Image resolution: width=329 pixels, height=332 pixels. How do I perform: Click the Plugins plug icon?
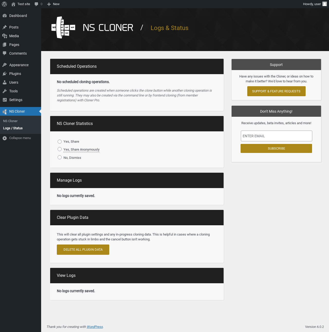tap(5, 74)
